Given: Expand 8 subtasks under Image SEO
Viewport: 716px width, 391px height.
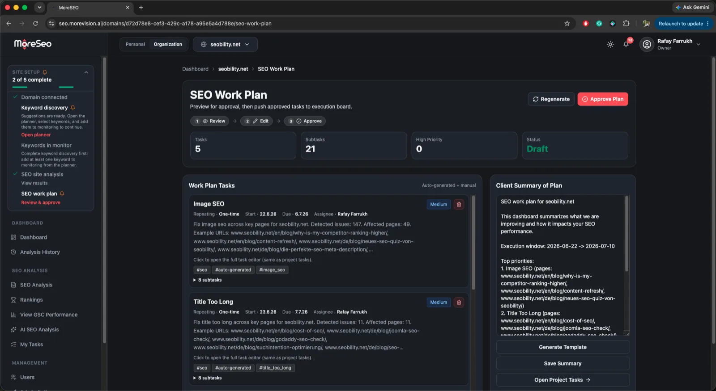Looking at the screenshot, I should click(x=208, y=280).
